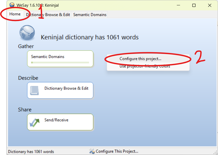Close the WeSay window
Screen dimensions: 218x155
coord(209,5)
